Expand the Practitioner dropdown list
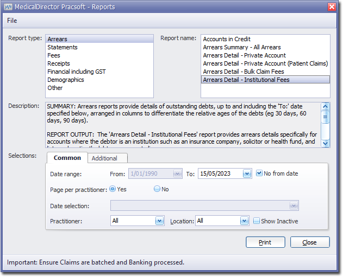This screenshot has width=343, height=277. click(159, 221)
